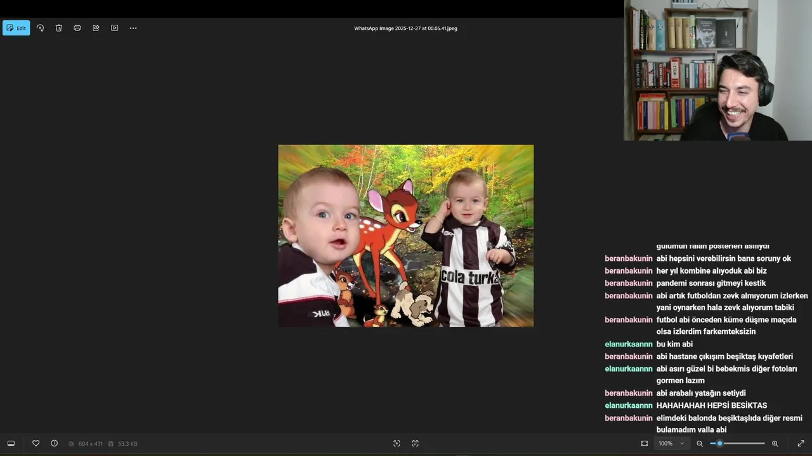This screenshot has width=812, height=456.
Task: Click chat message 'her yıl kombine alıyoduk abi biz'
Action: pyautogui.click(x=712, y=271)
